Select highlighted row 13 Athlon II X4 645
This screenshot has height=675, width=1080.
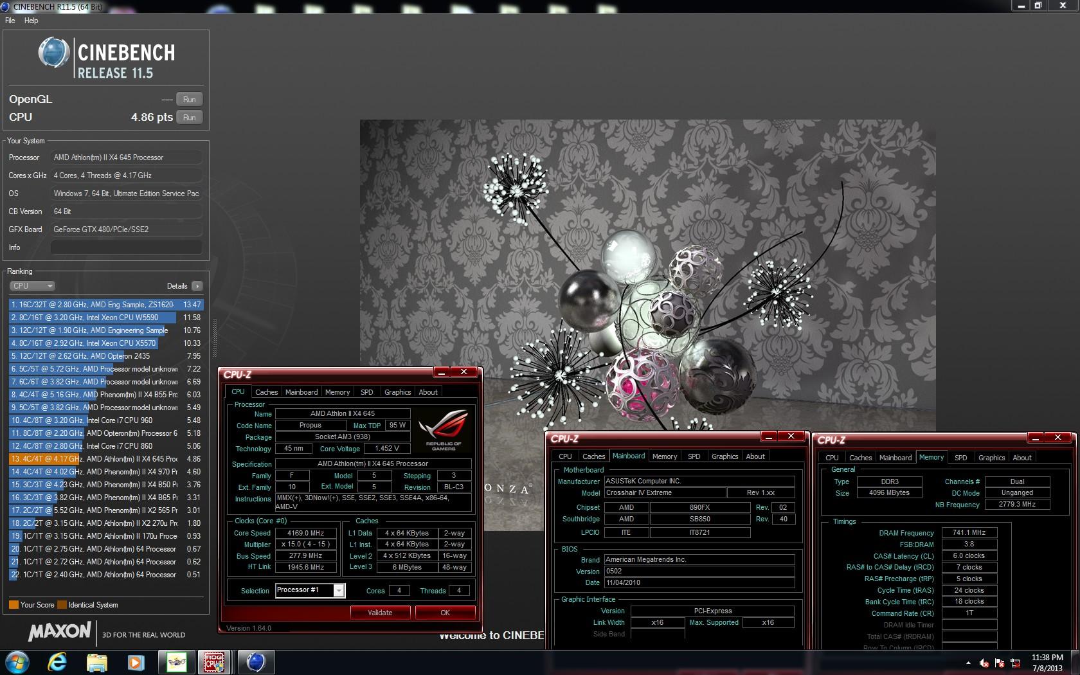click(106, 459)
